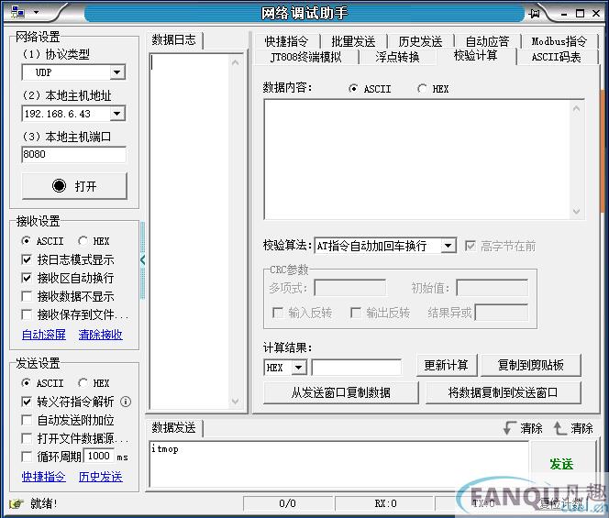Click the pin window icon in title bar
The image size is (609, 518).
(x=535, y=13)
